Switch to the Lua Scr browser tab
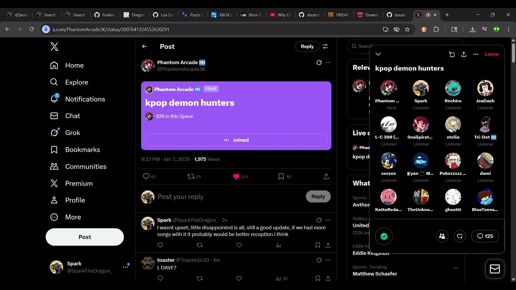This screenshot has height=290, width=516. (x=164, y=15)
